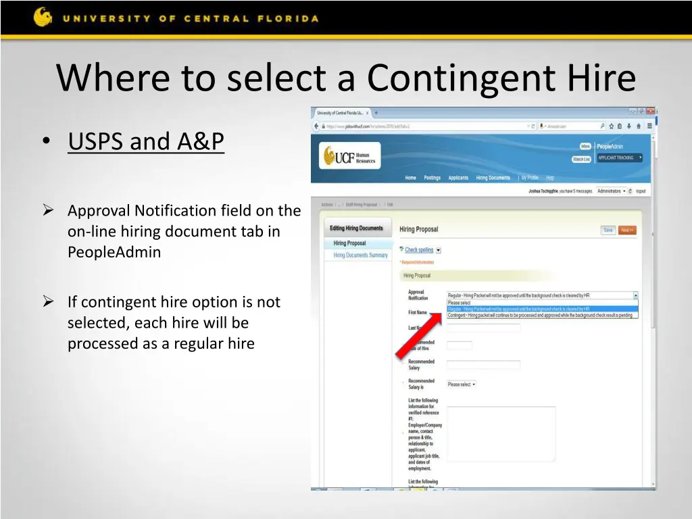Click the Actions breadcrumb link
The image size is (692, 519).
(327, 205)
